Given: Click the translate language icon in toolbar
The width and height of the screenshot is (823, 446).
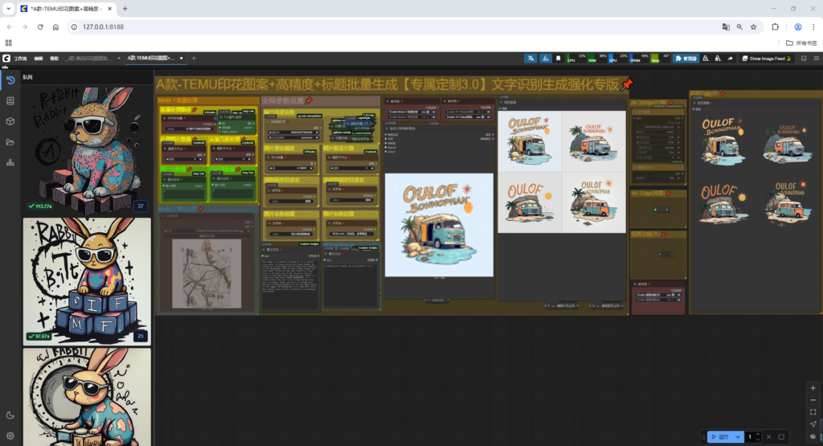Looking at the screenshot, I should click(x=530, y=59).
